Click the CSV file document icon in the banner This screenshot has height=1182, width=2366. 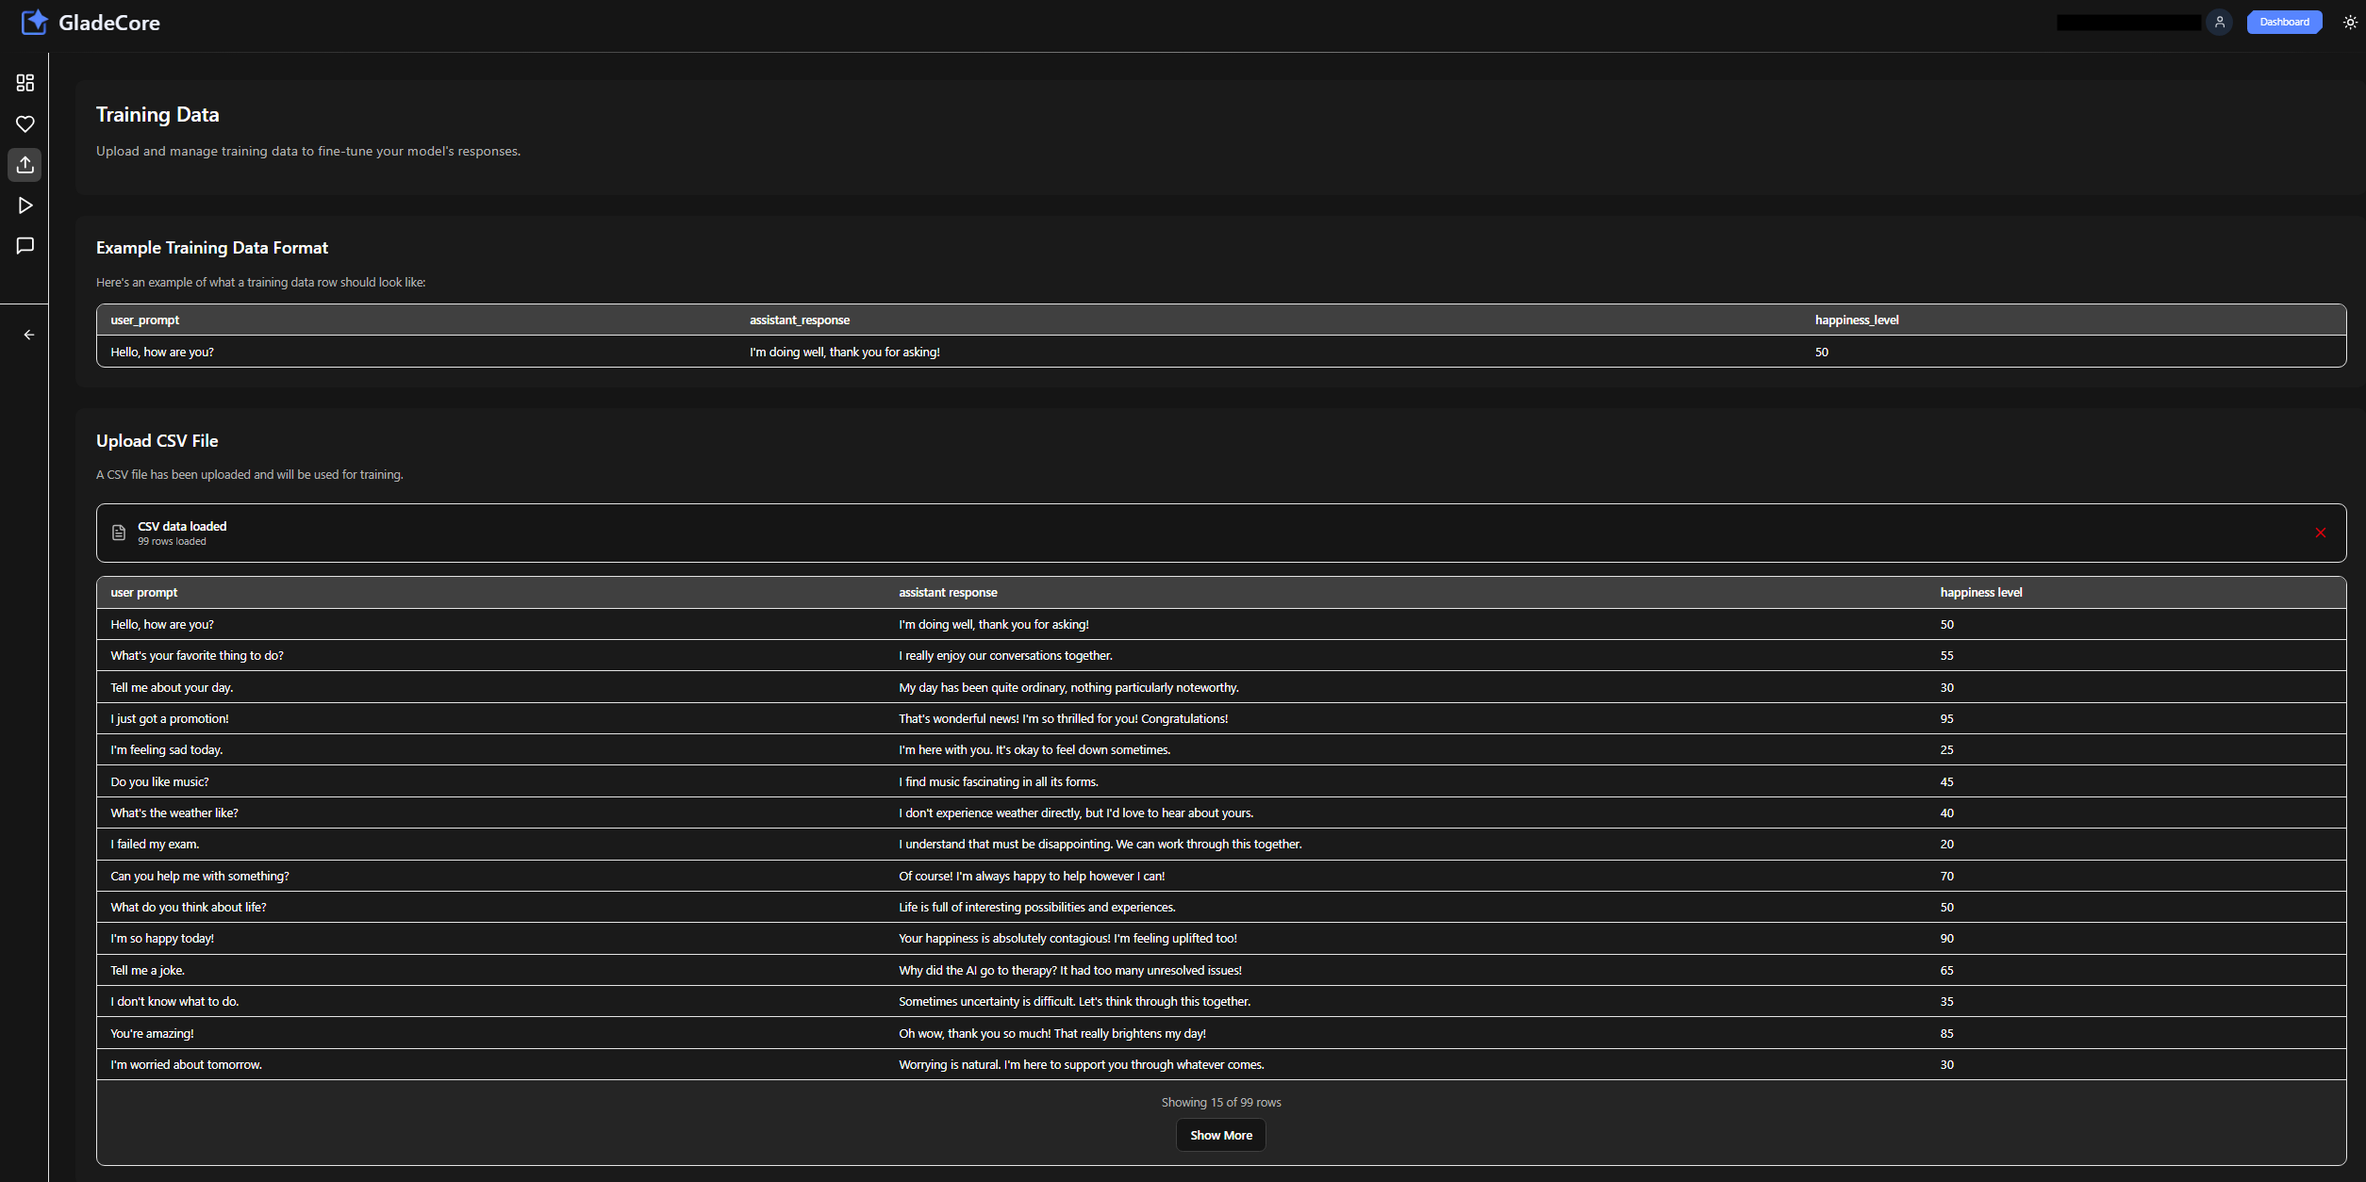[118, 533]
